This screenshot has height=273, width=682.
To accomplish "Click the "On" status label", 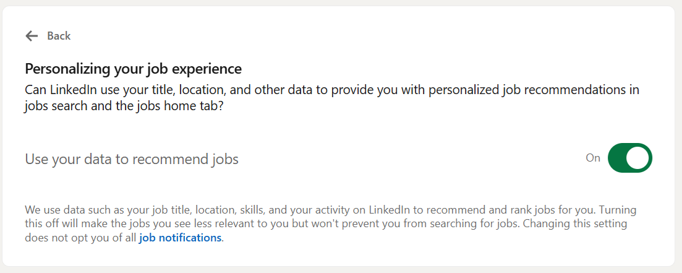I will pyautogui.click(x=593, y=158).
